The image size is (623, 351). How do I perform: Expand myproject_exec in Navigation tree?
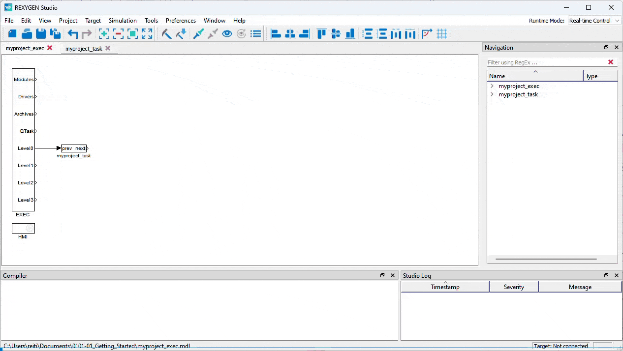[492, 86]
